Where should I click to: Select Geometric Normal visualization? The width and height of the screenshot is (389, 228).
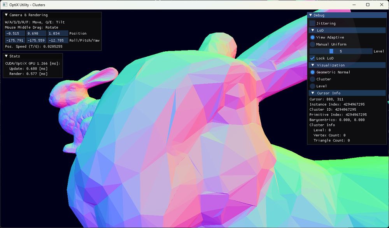[312, 72]
